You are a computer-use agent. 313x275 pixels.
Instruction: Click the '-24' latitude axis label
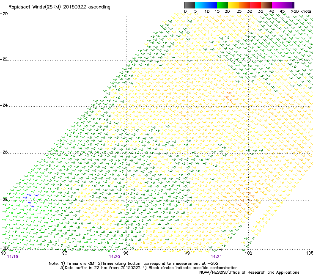[4, 105]
